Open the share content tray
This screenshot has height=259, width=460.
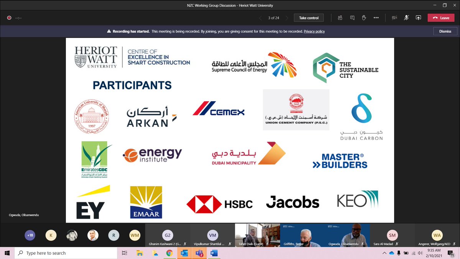[x=419, y=17]
